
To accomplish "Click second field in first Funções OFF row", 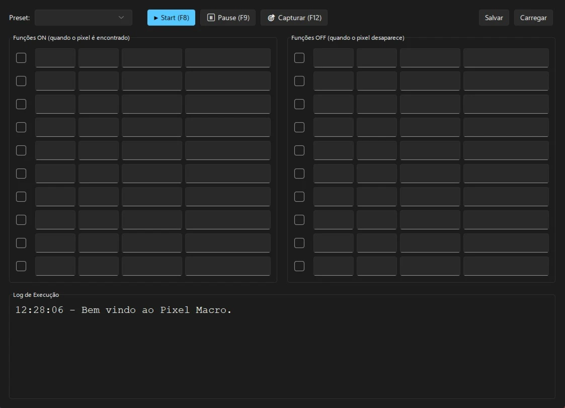I will click(x=376, y=58).
